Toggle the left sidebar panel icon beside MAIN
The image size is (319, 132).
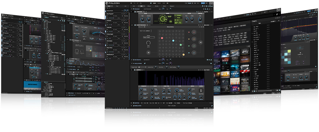[151, 3]
